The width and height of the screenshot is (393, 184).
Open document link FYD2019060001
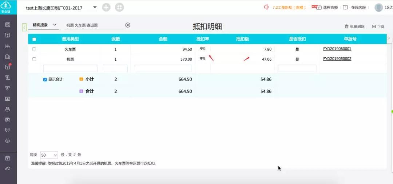pos(337,49)
